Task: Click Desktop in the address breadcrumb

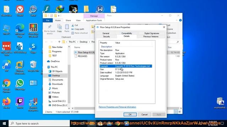Action: [x=84, y=42]
